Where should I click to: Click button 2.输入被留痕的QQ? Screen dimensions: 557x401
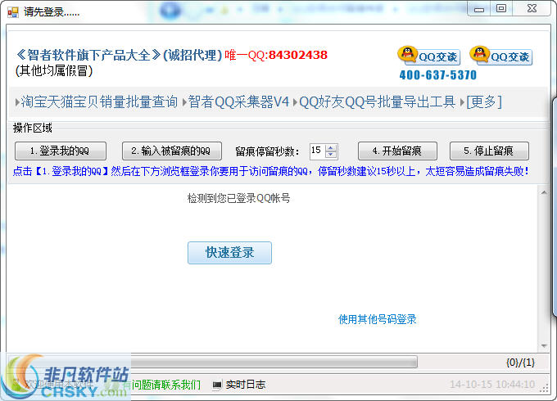coord(172,151)
